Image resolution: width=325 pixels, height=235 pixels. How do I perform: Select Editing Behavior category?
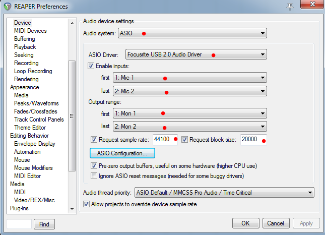(x=29, y=136)
